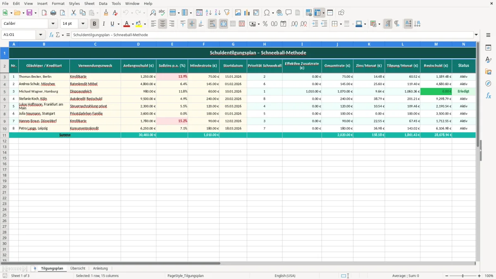The width and height of the screenshot is (496, 279).
Task: Click the Insert Hyperlink globe icon
Action: pos(279,13)
